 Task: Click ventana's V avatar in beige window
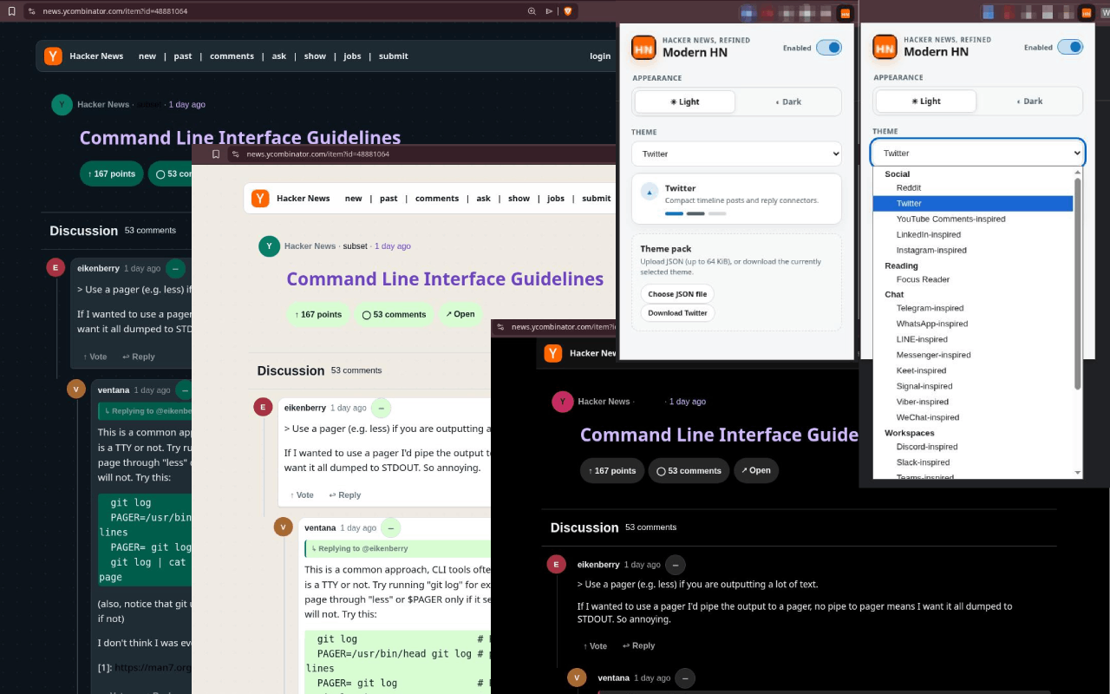pos(284,527)
